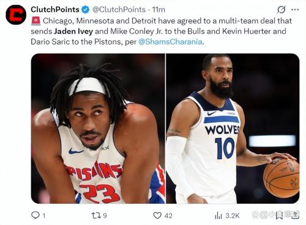306x225 pixels.
Task: Click the 42 likes count
Action: click(x=168, y=215)
